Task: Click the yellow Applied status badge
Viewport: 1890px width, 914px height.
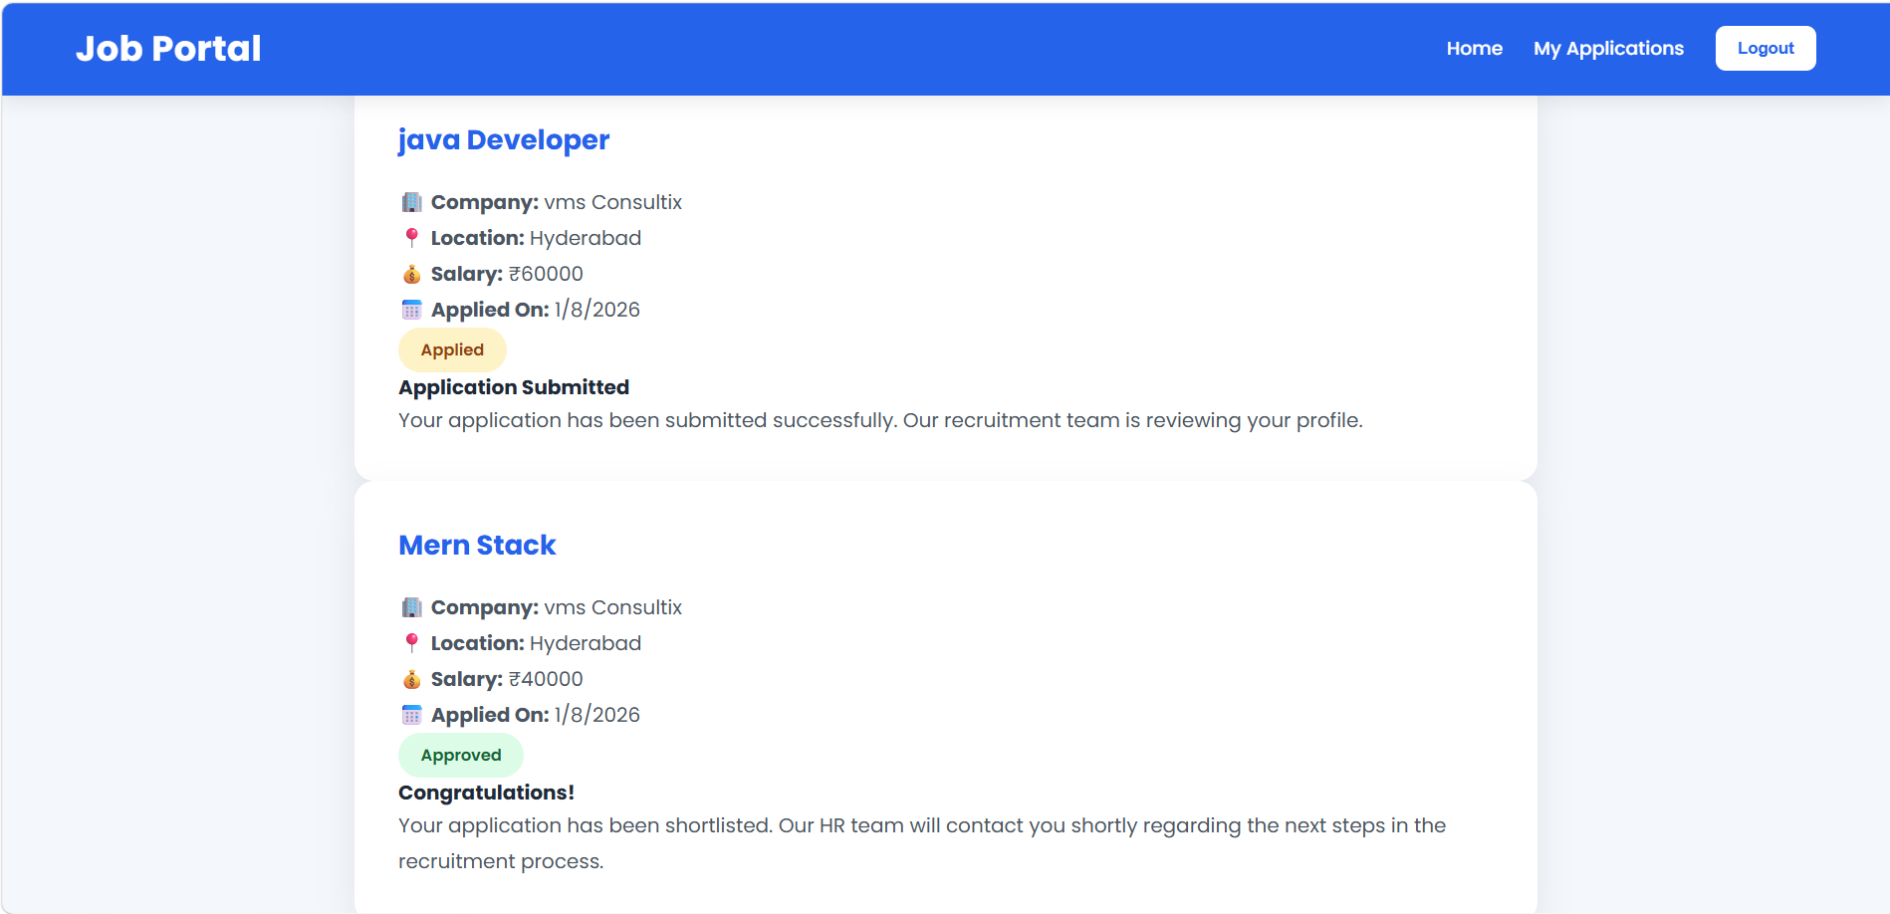Action: (452, 349)
